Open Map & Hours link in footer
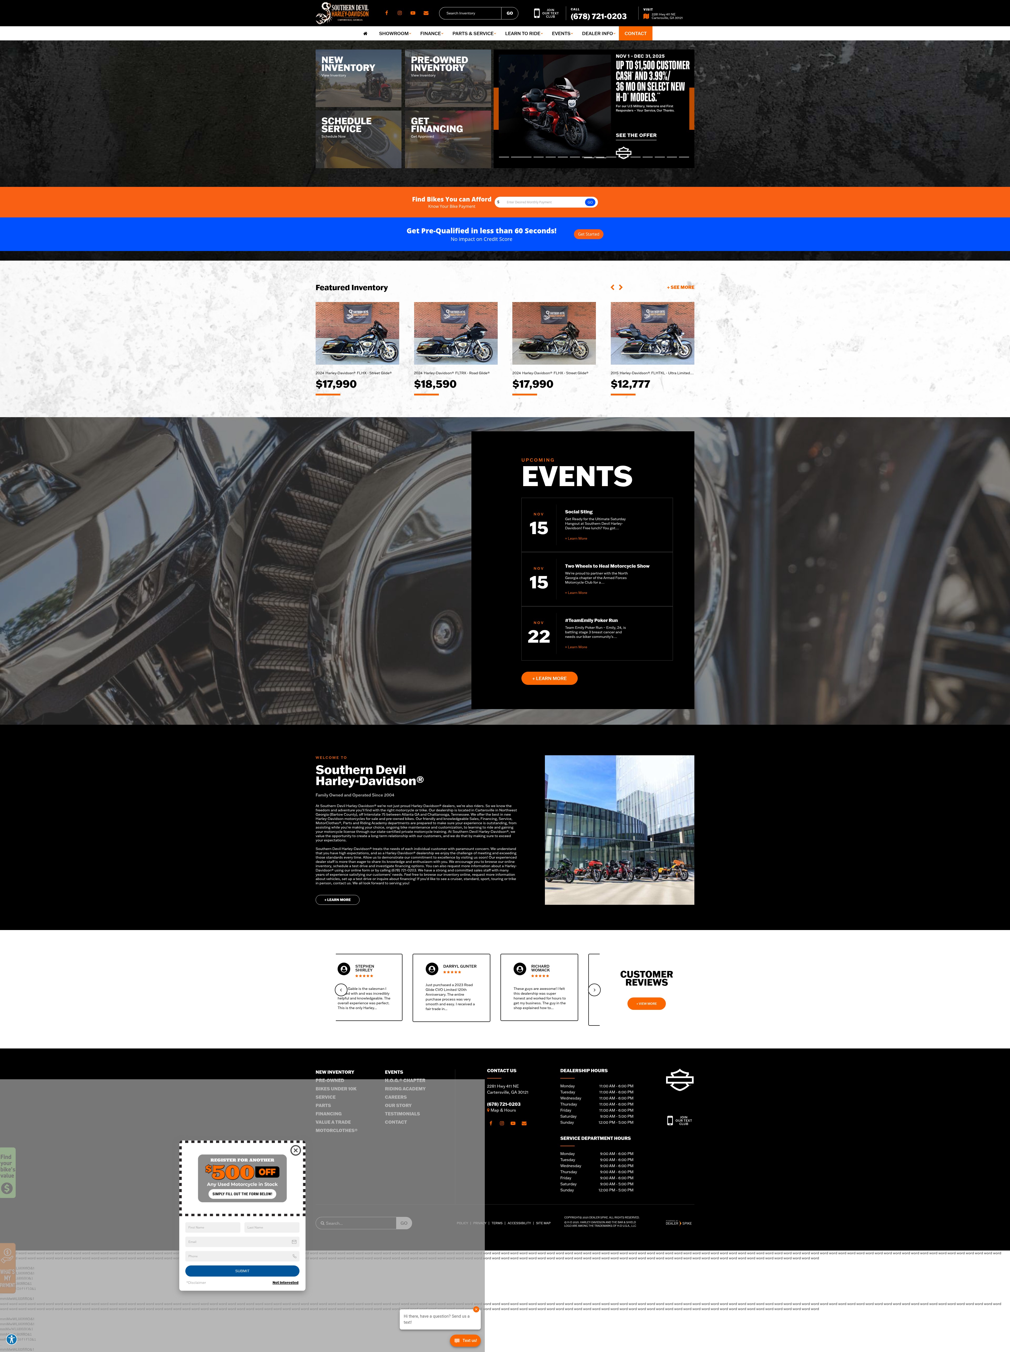The image size is (1010, 1352). click(x=502, y=1110)
